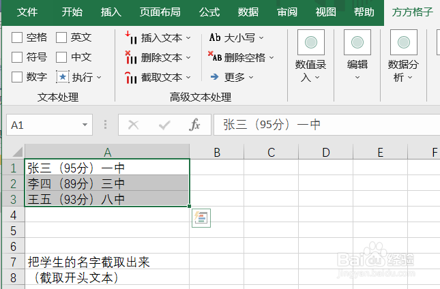440x289 pixels.
Task: Expand the 执行 dropdown arrow
Action: pyautogui.click(x=99, y=77)
